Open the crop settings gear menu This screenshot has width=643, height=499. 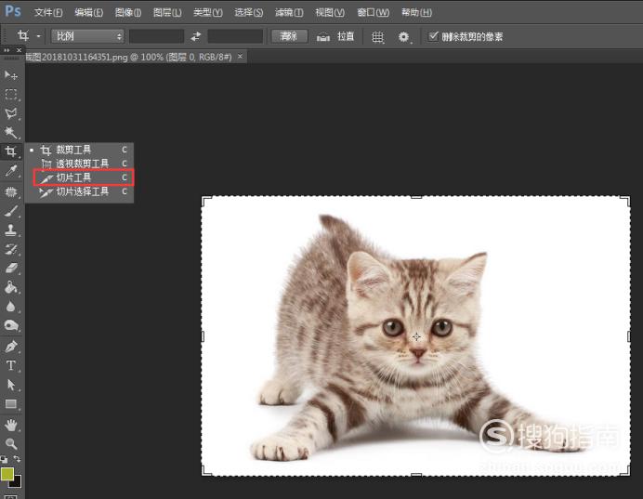click(404, 37)
